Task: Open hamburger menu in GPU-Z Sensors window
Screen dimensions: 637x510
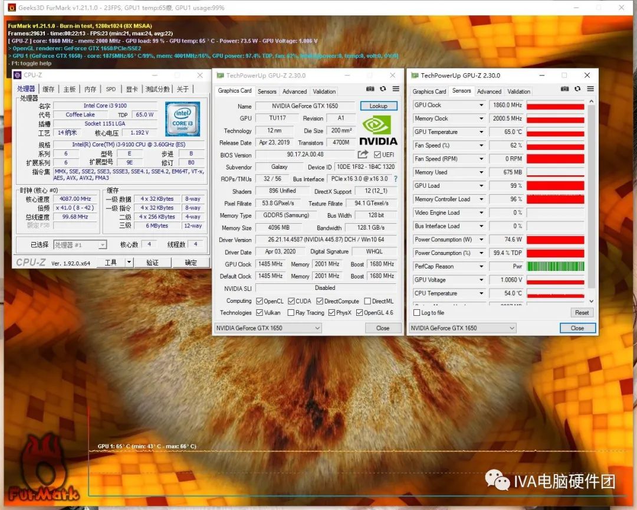Action: click(x=590, y=89)
